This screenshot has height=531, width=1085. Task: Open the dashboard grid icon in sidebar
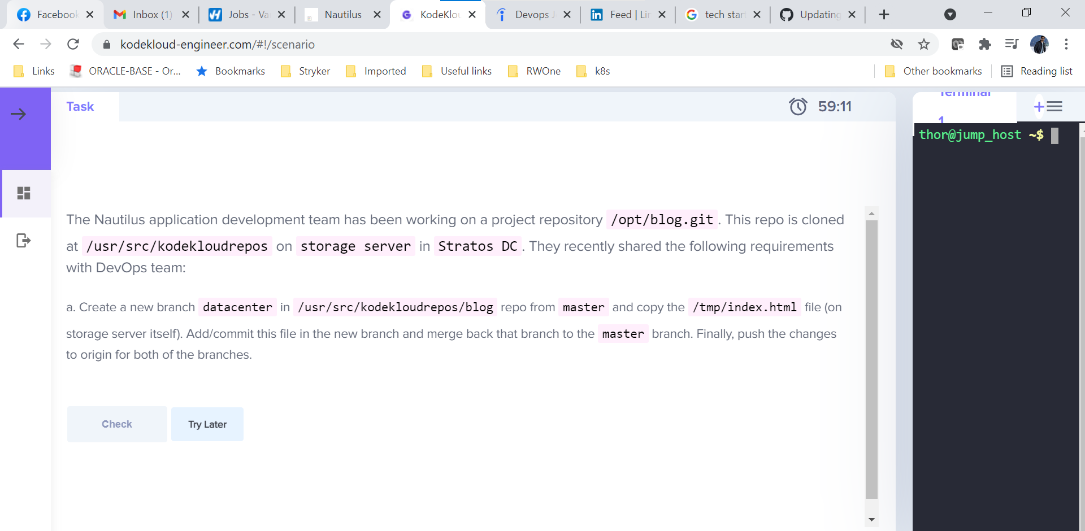pyautogui.click(x=24, y=194)
